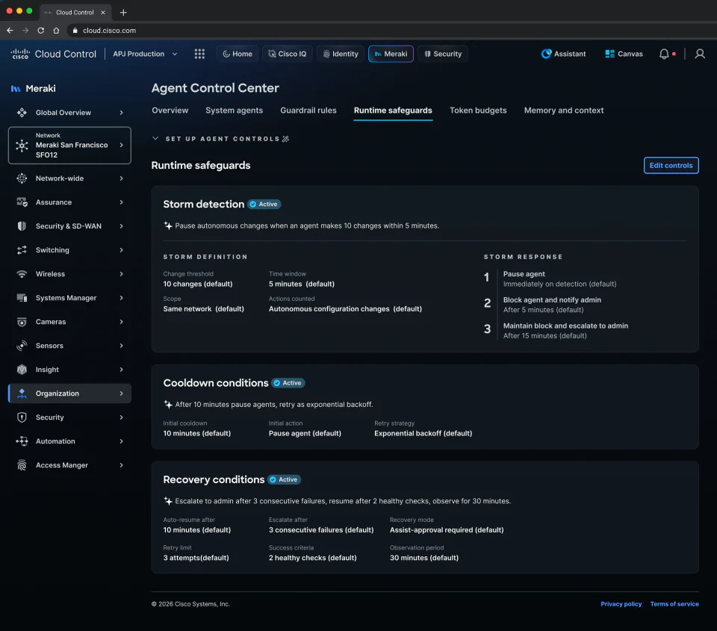This screenshot has height=631, width=717.
Task: Reload the page with the refresh icon
Action: coord(40,30)
